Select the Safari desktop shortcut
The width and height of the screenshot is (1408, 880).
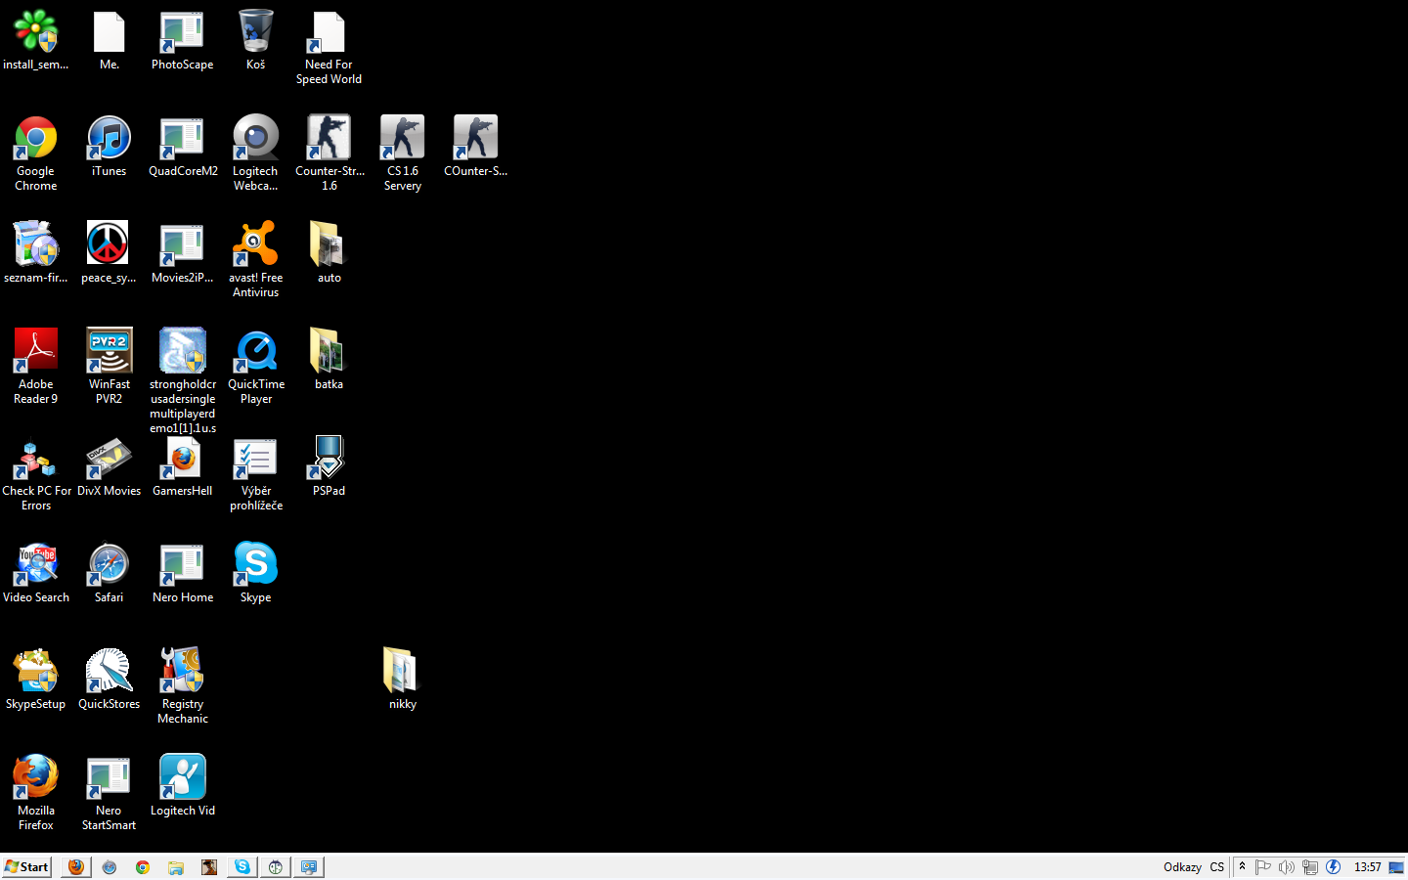109,565
